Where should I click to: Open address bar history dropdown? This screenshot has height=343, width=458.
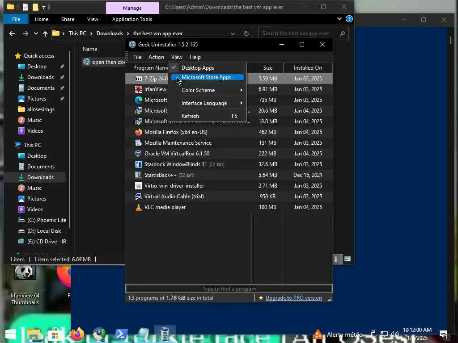(x=233, y=33)
